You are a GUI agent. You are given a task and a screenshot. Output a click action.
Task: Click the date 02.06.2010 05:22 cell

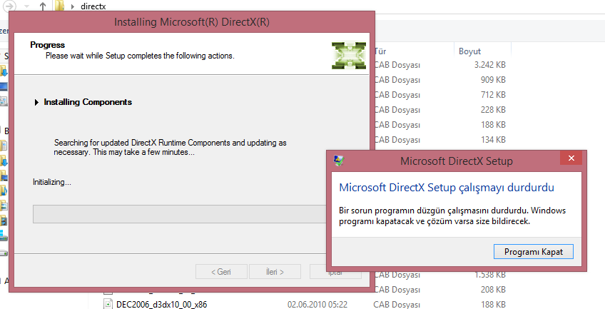[x=317, y=305]
